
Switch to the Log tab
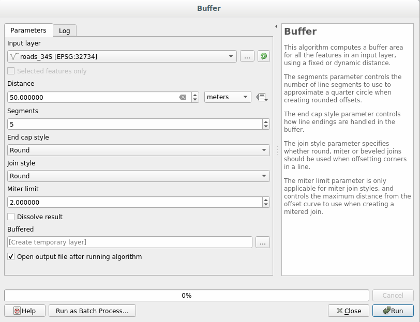[x=65, y=30]
